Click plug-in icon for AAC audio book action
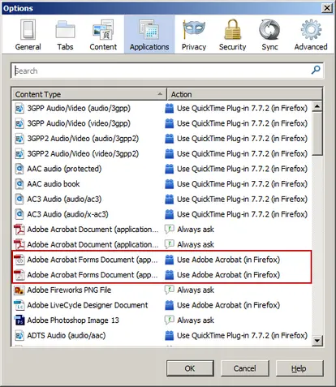 click(170, 184)
